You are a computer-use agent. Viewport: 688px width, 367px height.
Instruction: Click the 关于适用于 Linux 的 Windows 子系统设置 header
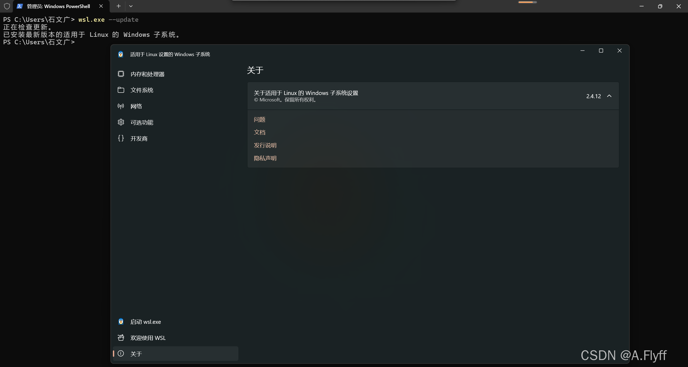point(306,93)
